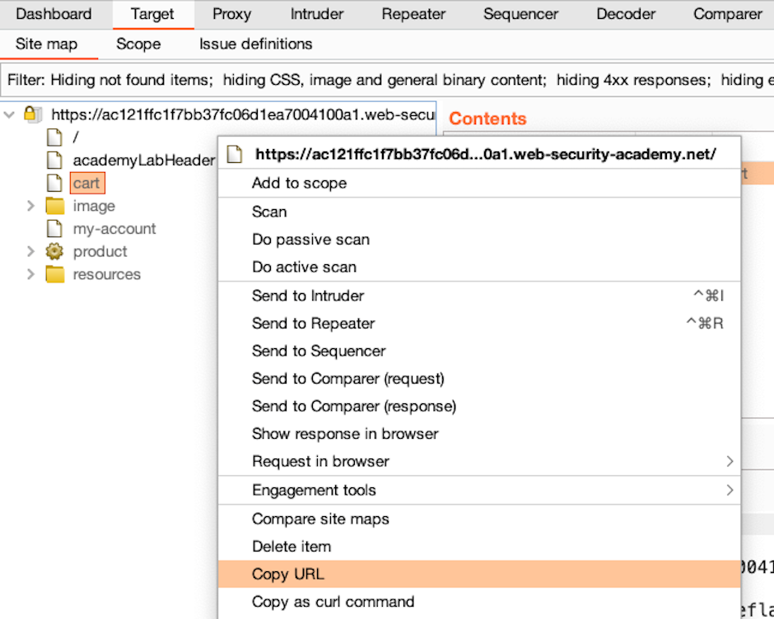The width and height of the screenshot is (774, 619).
Task: Click the Filter settings bar
Action: tap(387, 80)
